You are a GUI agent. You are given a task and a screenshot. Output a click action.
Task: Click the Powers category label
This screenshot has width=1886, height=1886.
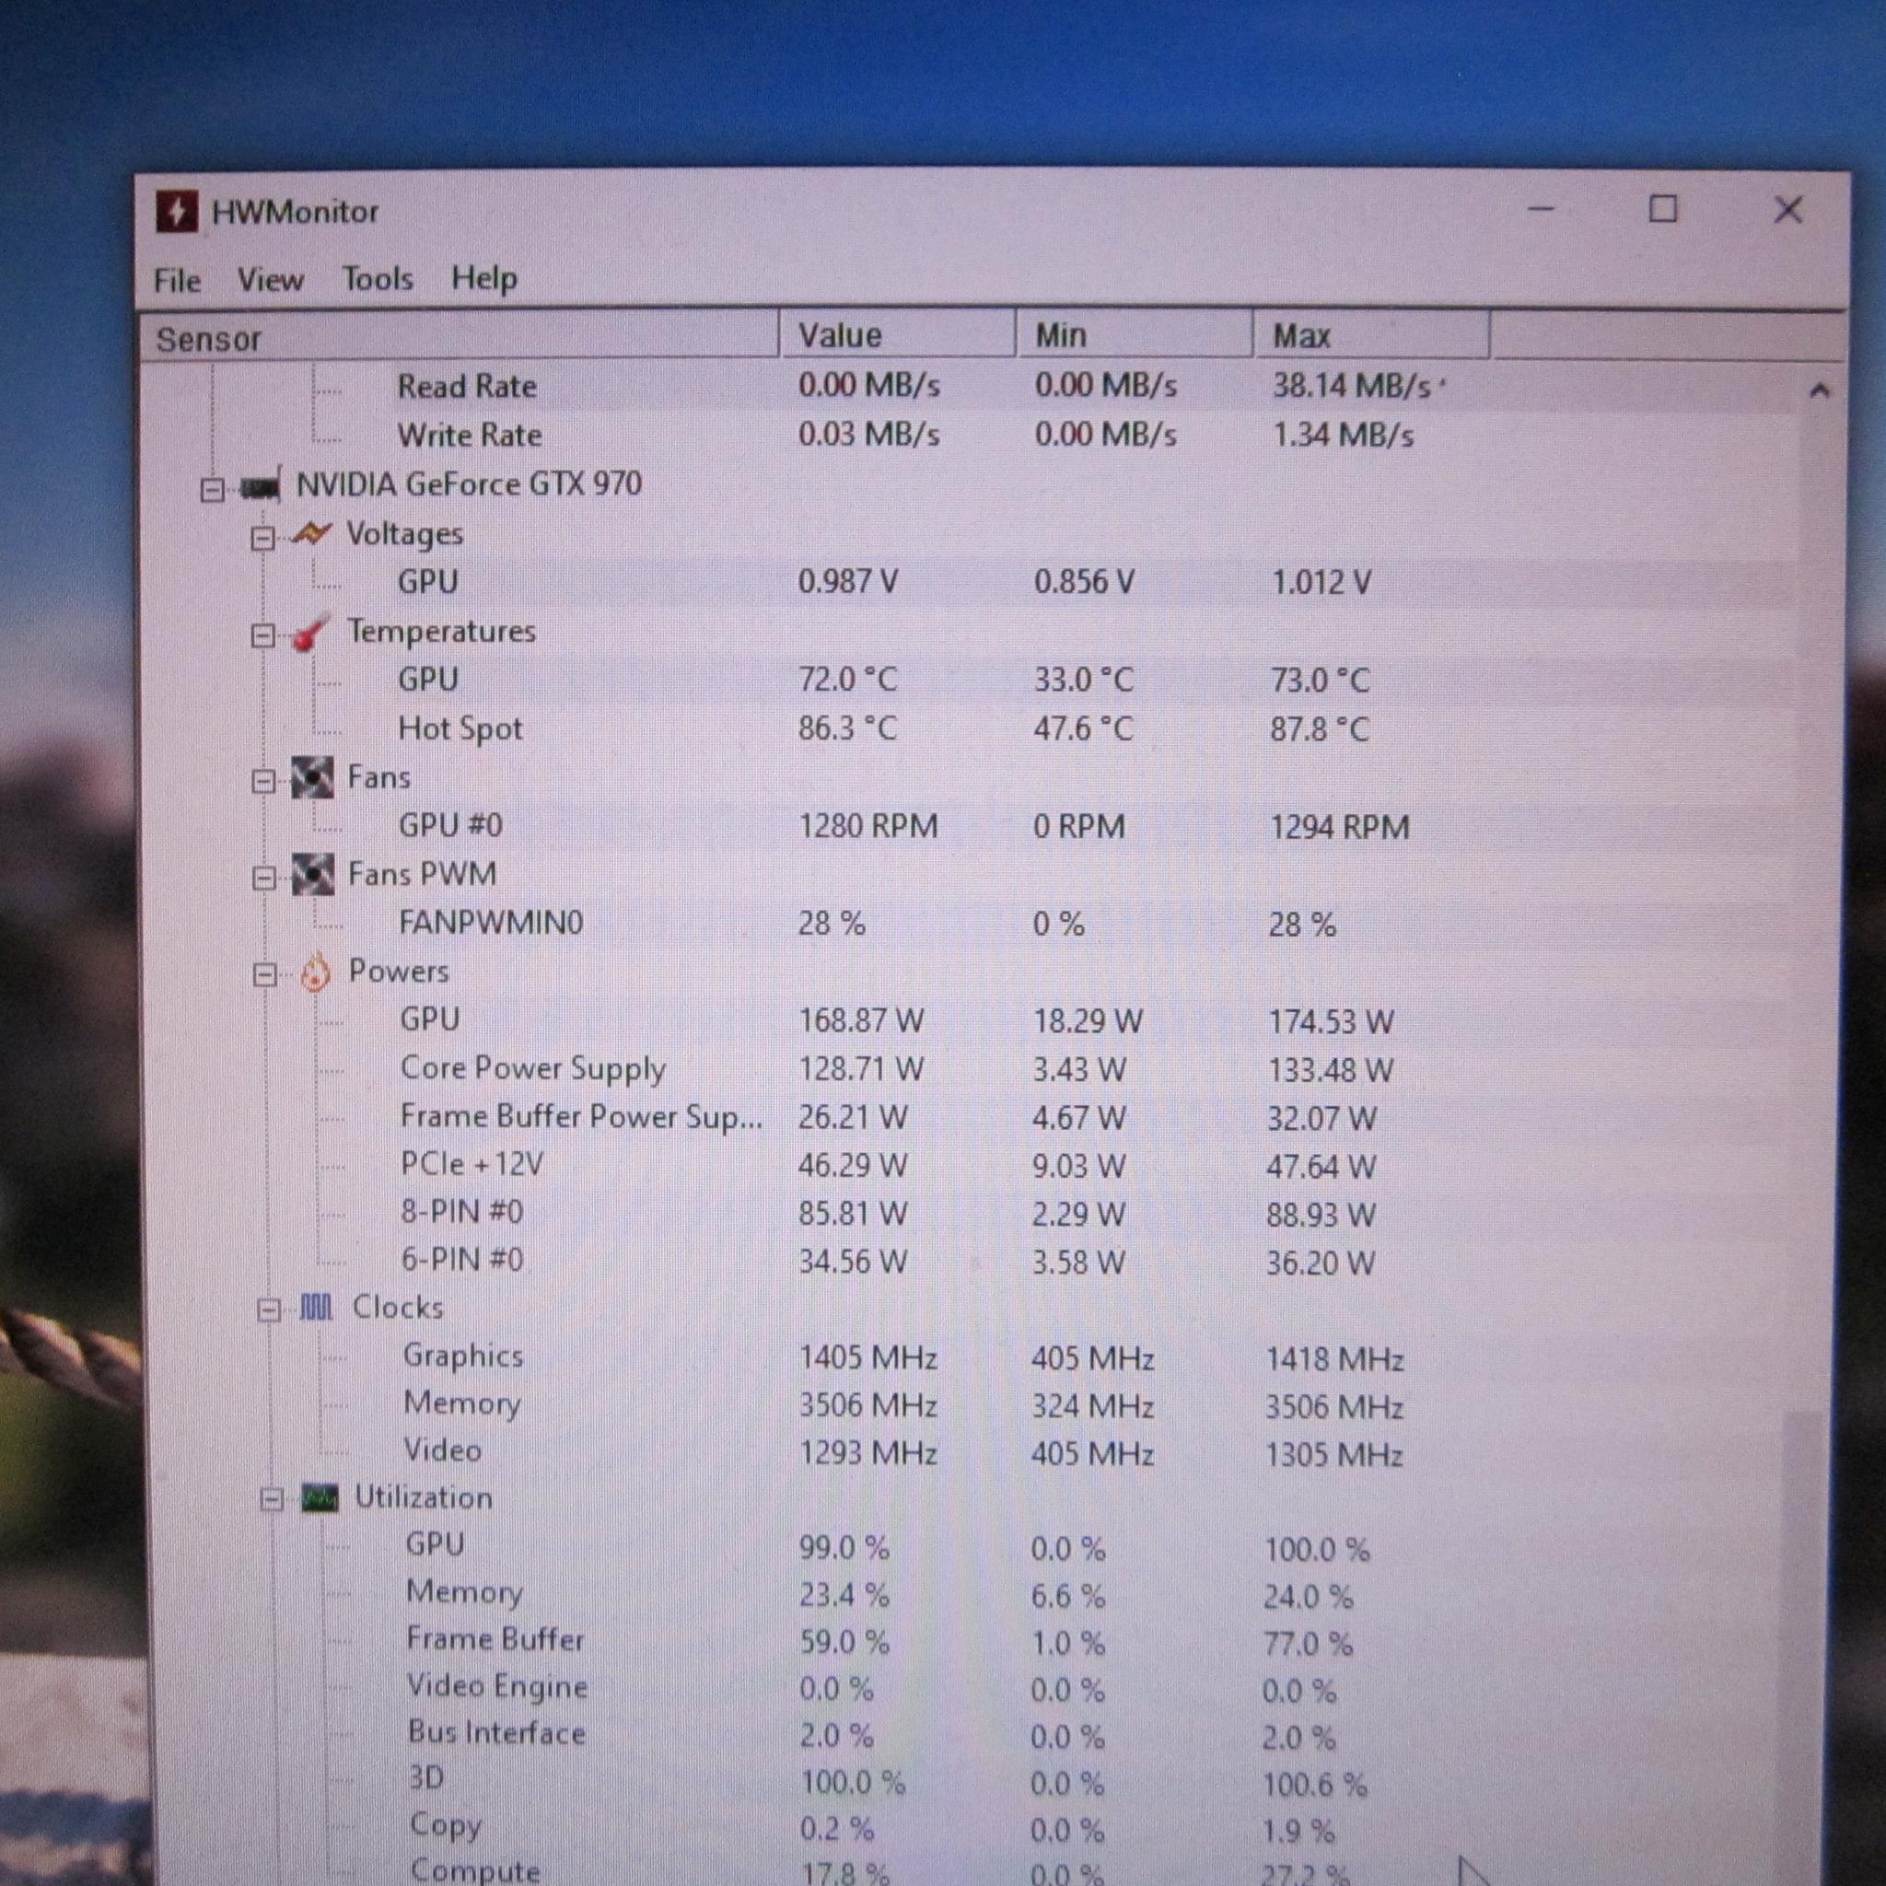(398, 972)
